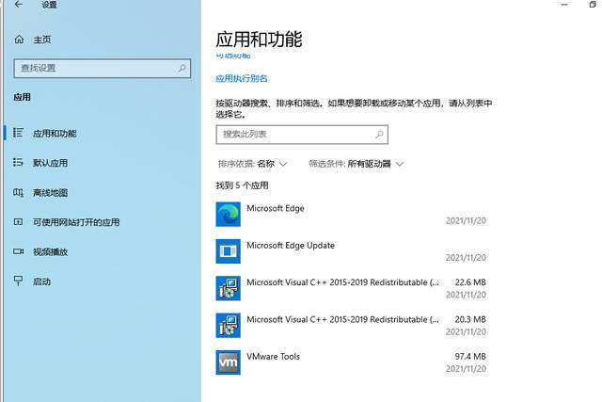Click the 20.3 MB size value
602x402 pixels.
click(x=470, y=319)
